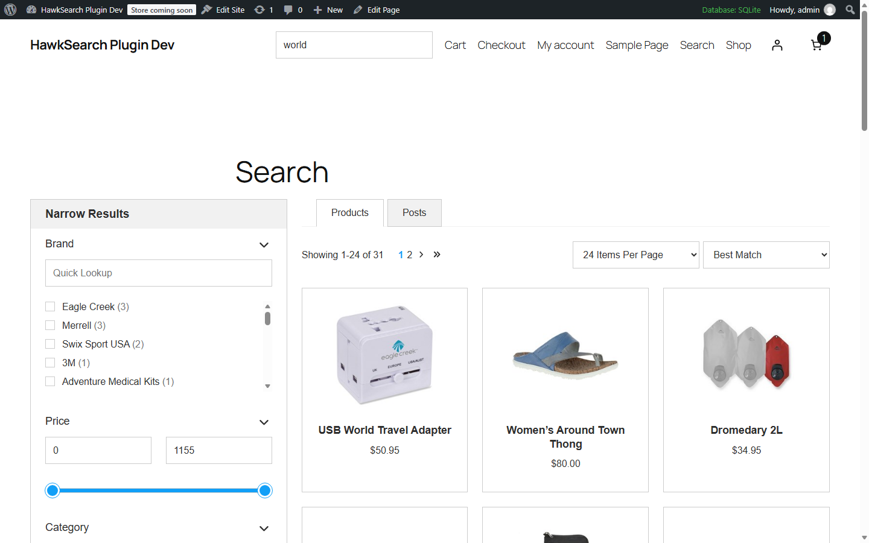Screen dimensions: 869x543
Task: Focus the minimum price field showing 0
Action: [98, 451]
